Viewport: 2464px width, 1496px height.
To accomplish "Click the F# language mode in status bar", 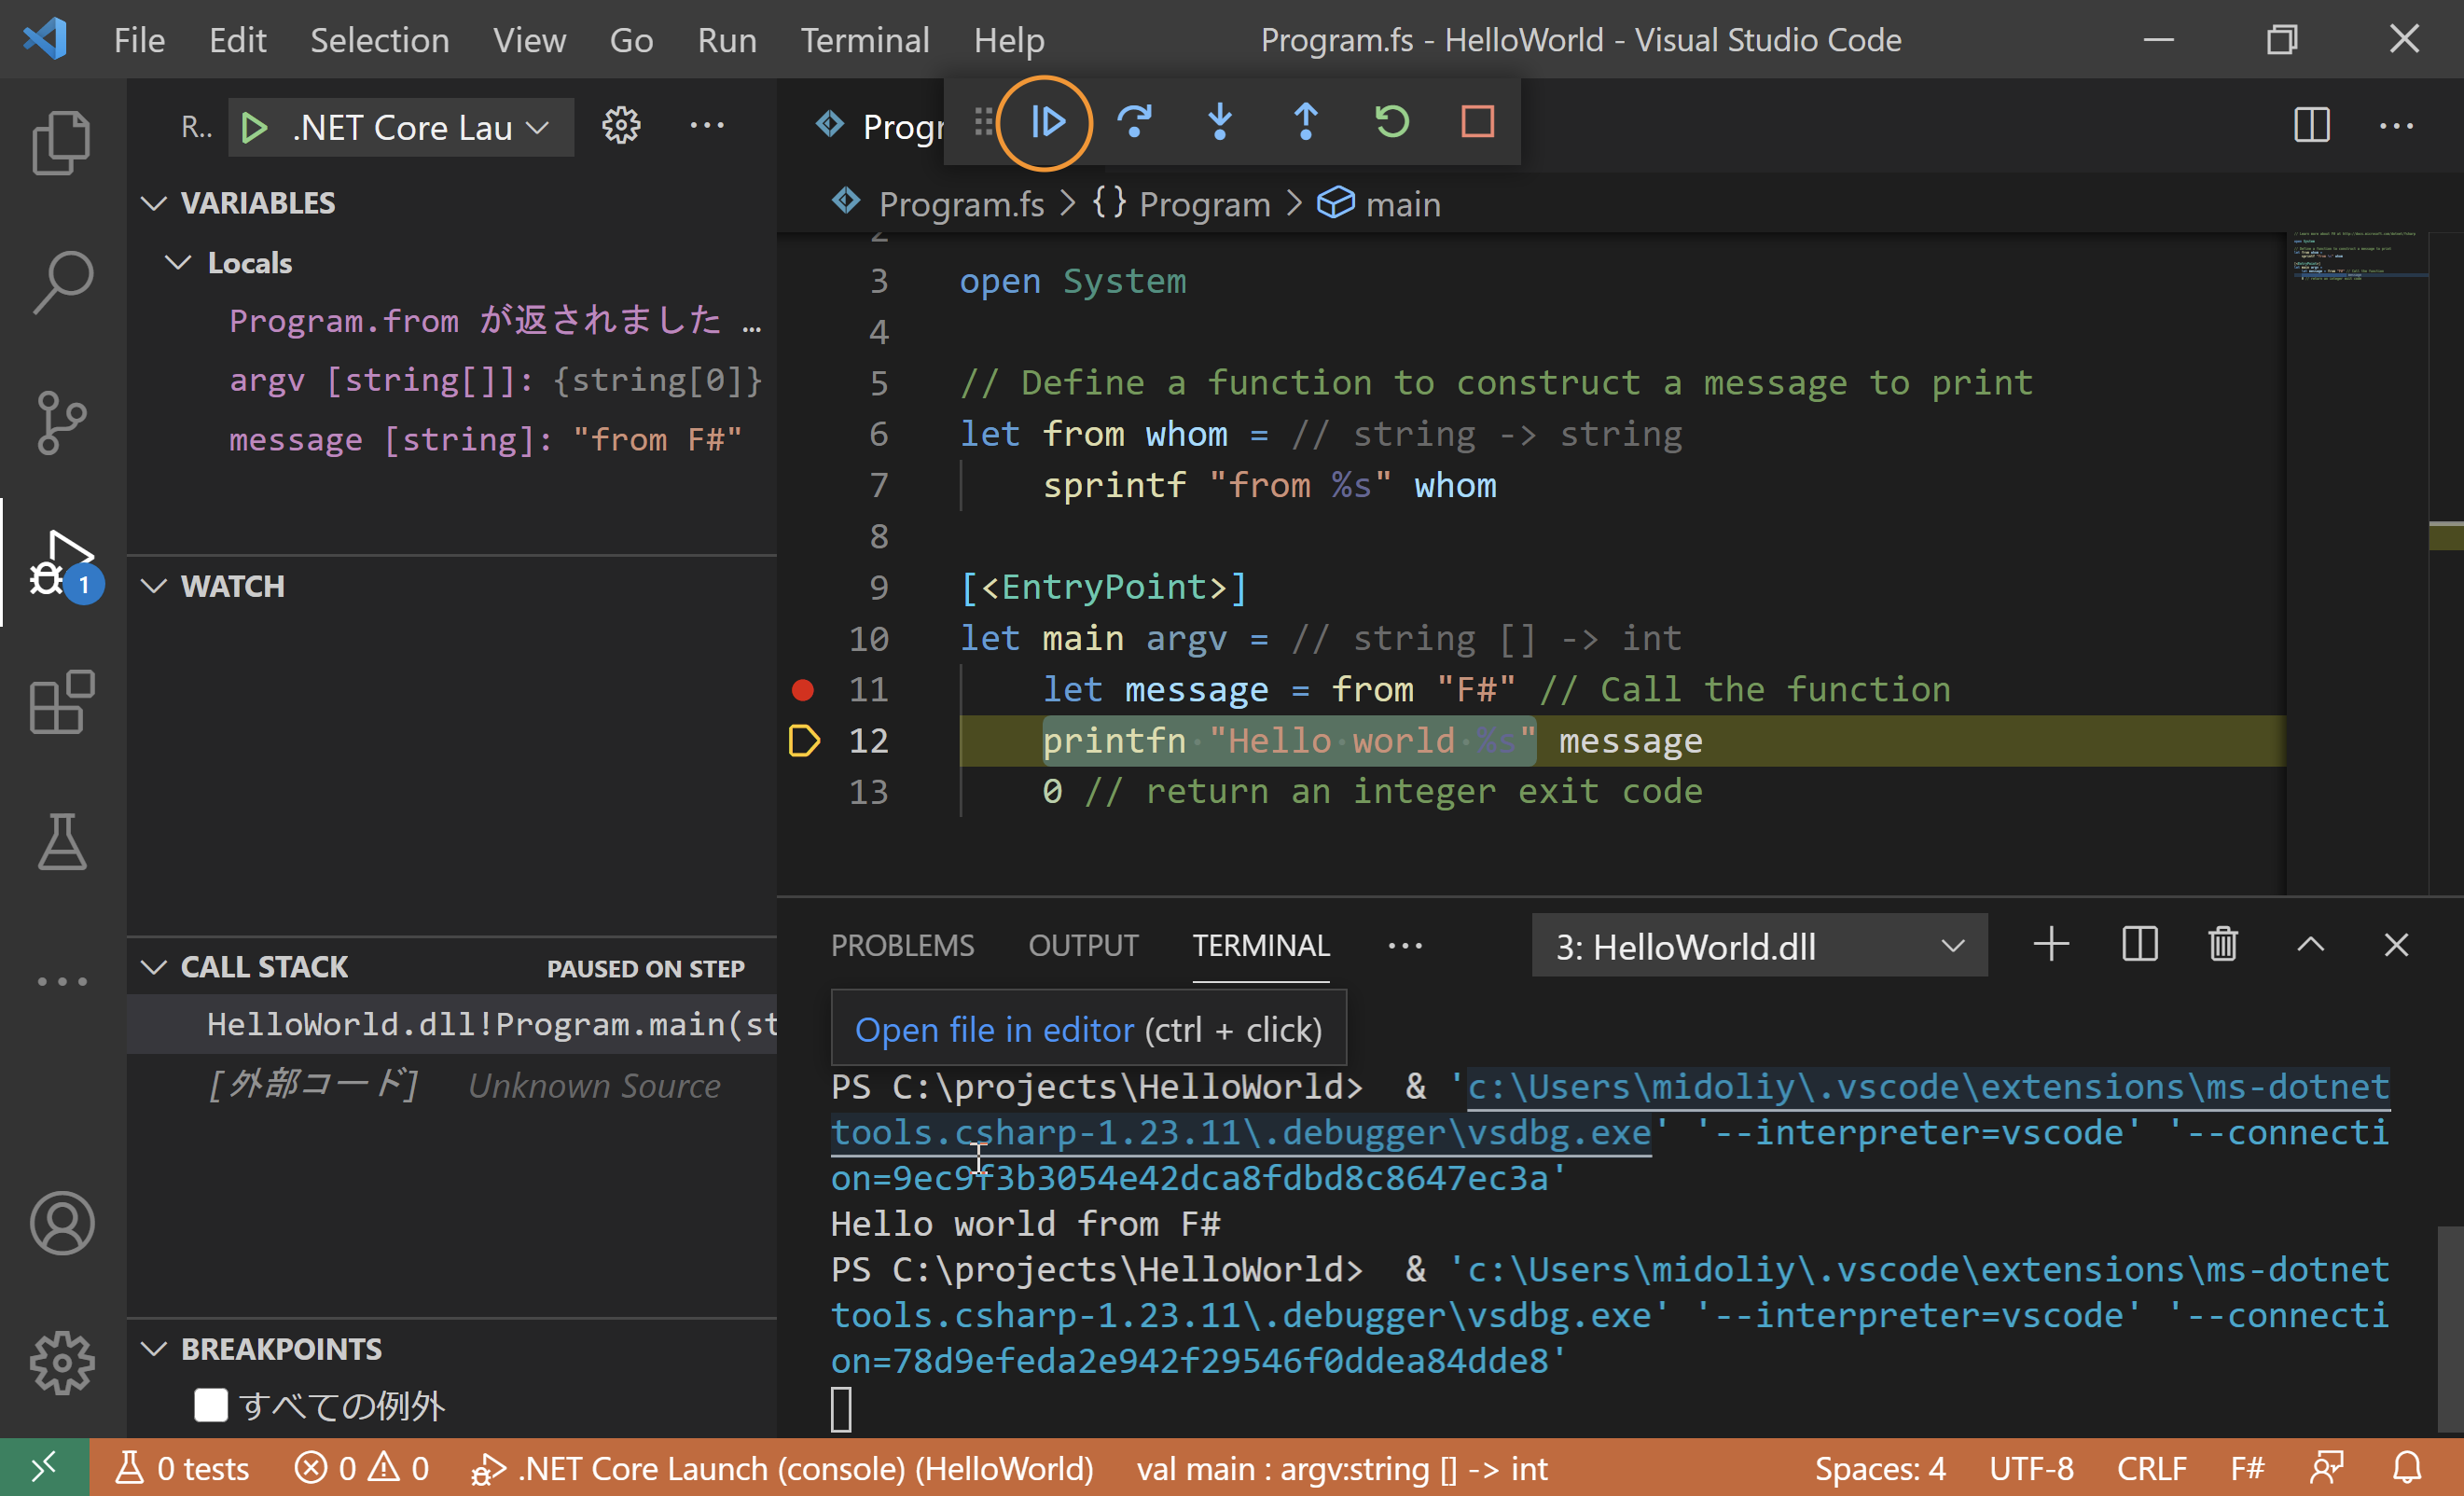I will [2246, 1469].
